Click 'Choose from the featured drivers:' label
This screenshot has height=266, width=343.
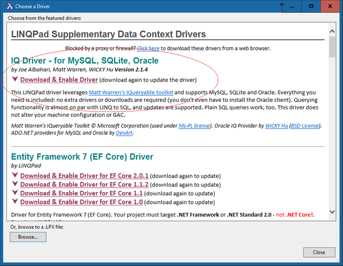click(x=44, y=18)
